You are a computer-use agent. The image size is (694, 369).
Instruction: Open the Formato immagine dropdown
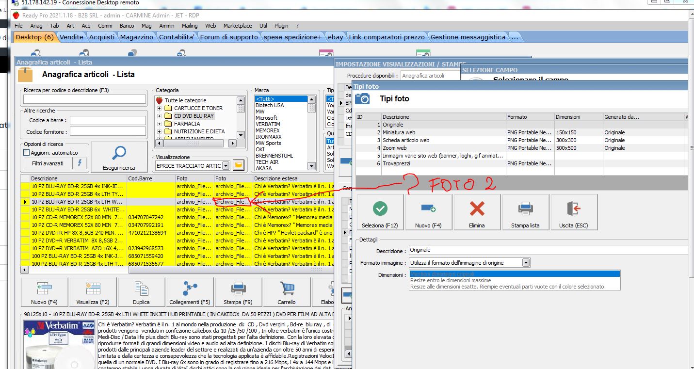pos(526,263)
